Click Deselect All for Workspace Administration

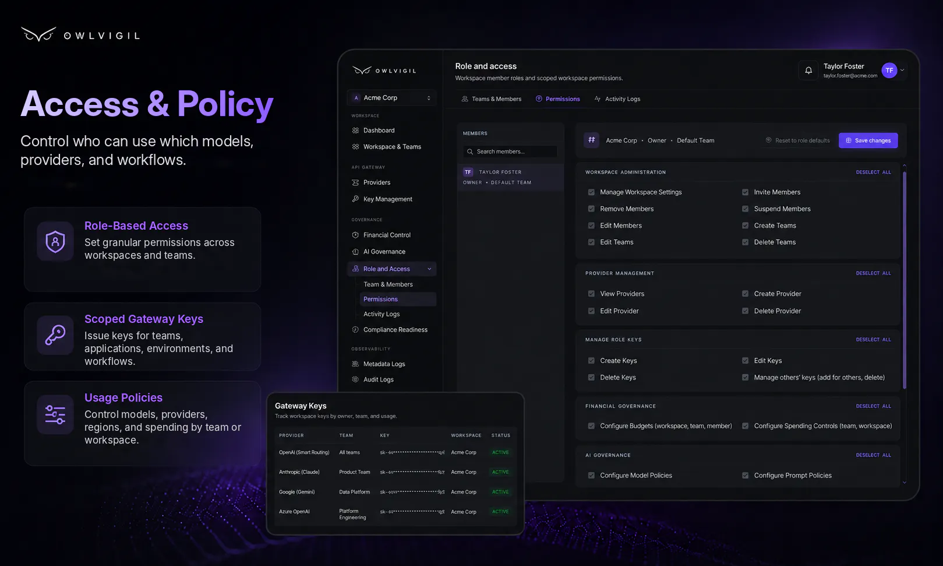[x=873, y=173]
